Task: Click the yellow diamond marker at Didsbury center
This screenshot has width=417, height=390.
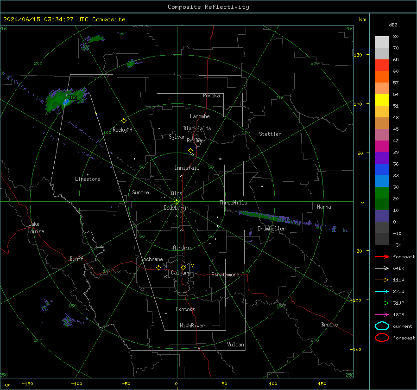Action: coord(177,202)
